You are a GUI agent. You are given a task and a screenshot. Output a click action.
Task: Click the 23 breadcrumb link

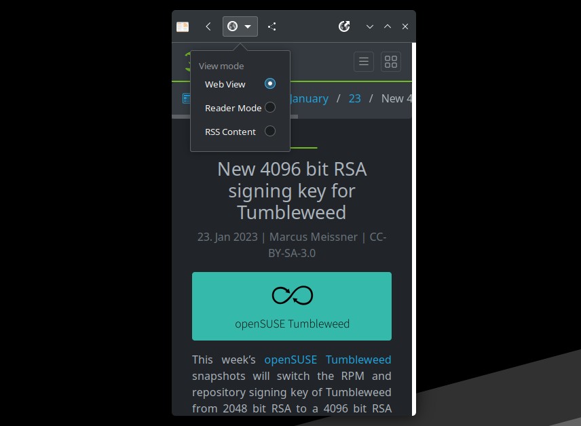pyautogui.click(x=354, y=98)
